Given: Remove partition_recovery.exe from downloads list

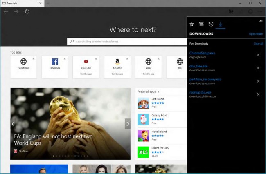Looking at the screenshot, I should pyautogui.click(x=258, y=81).
